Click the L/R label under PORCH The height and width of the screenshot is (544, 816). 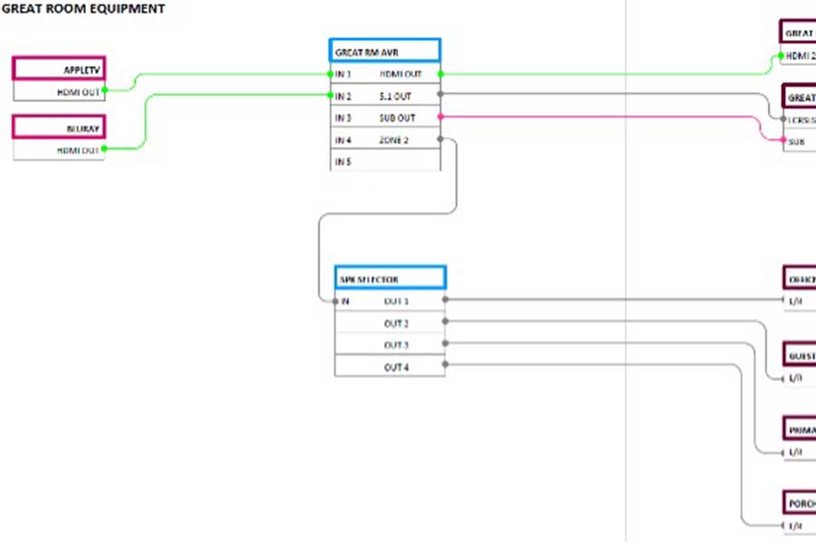click(796, 526)
